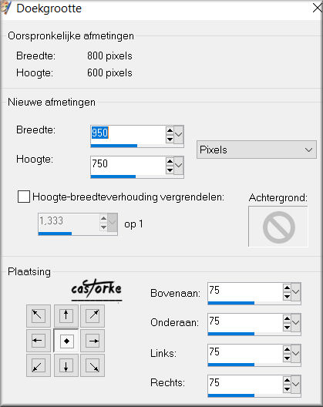Select bottom-left placement arrow

coord(39,365)
